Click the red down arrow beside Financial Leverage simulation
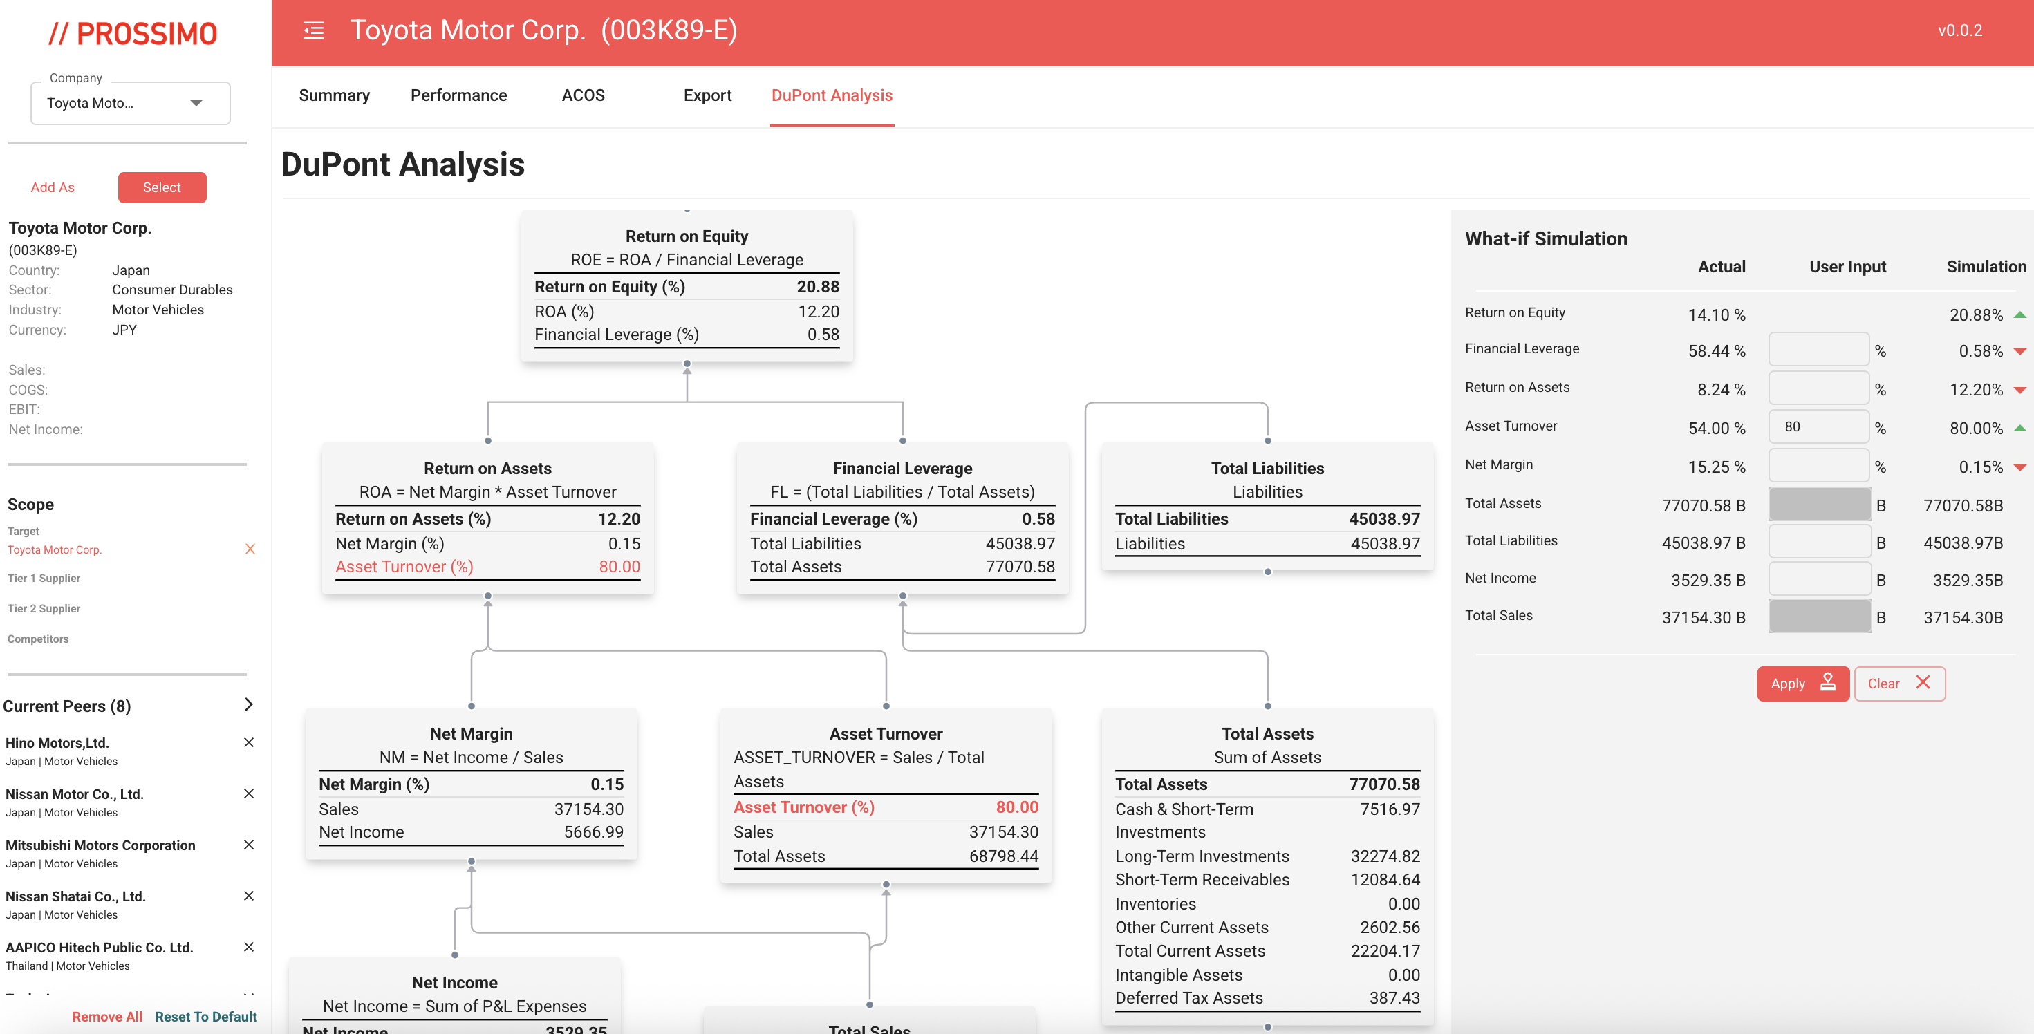The width and height of the screenshot is (2034, 1034). [x=2019, y=352]
